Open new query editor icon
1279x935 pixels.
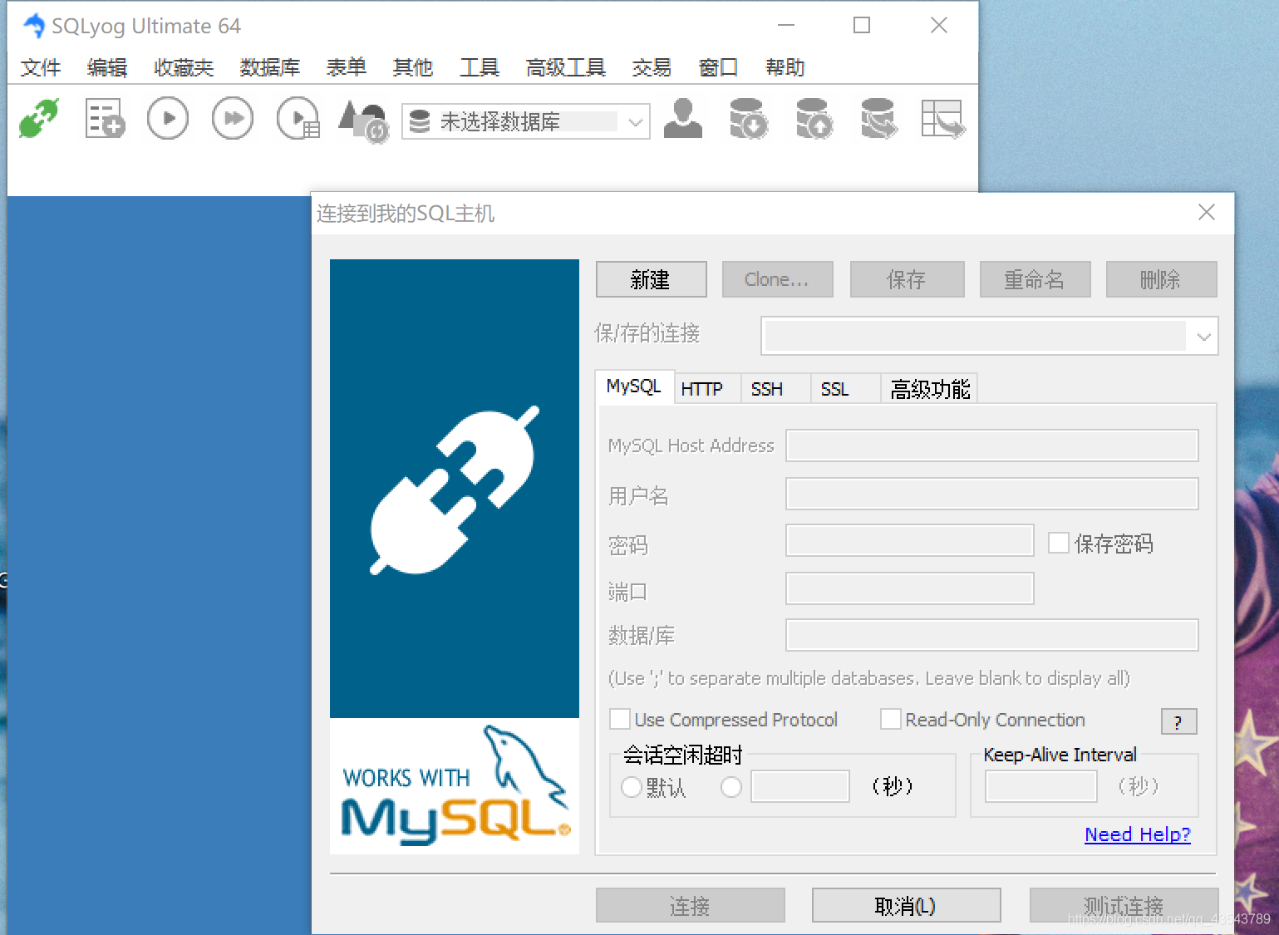[x=105, y=119]
